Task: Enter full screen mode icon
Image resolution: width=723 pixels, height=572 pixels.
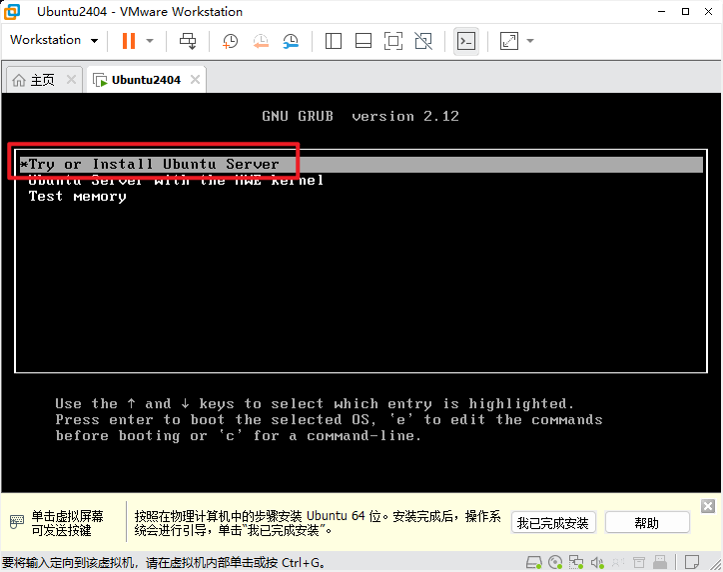Action: (392, 41)
